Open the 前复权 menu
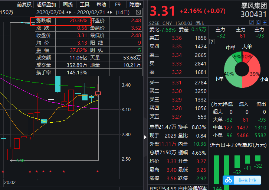Viewport: 269px width, 190px height. coord(24,4)
